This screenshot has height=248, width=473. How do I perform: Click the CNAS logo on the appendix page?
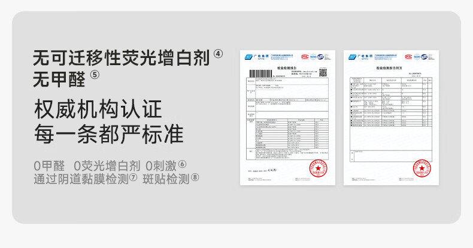tap(424, 57)
